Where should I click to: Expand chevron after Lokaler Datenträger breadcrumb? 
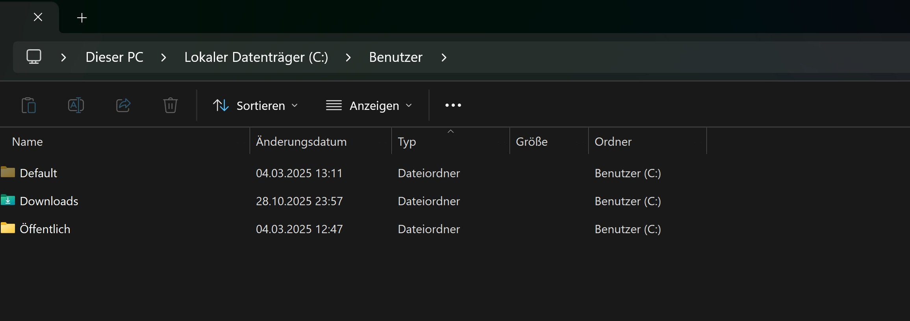(x=348, y=58)
